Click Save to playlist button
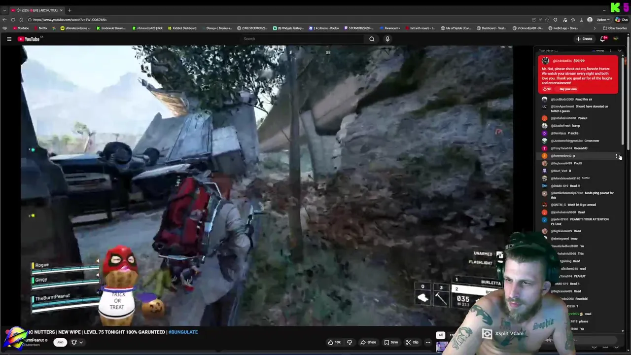 (391, 342)
